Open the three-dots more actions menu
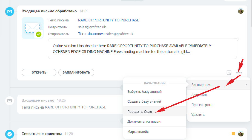The width and height of the screenshot is (252, 140). (239, 73)
